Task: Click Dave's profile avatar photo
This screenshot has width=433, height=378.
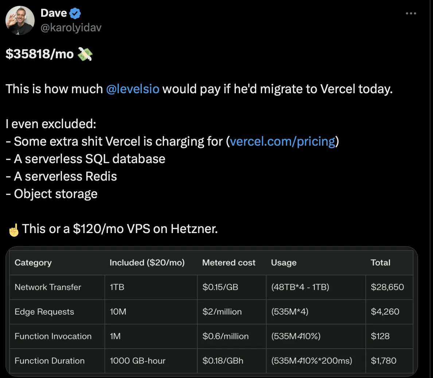Action: (x=20, y=20)
